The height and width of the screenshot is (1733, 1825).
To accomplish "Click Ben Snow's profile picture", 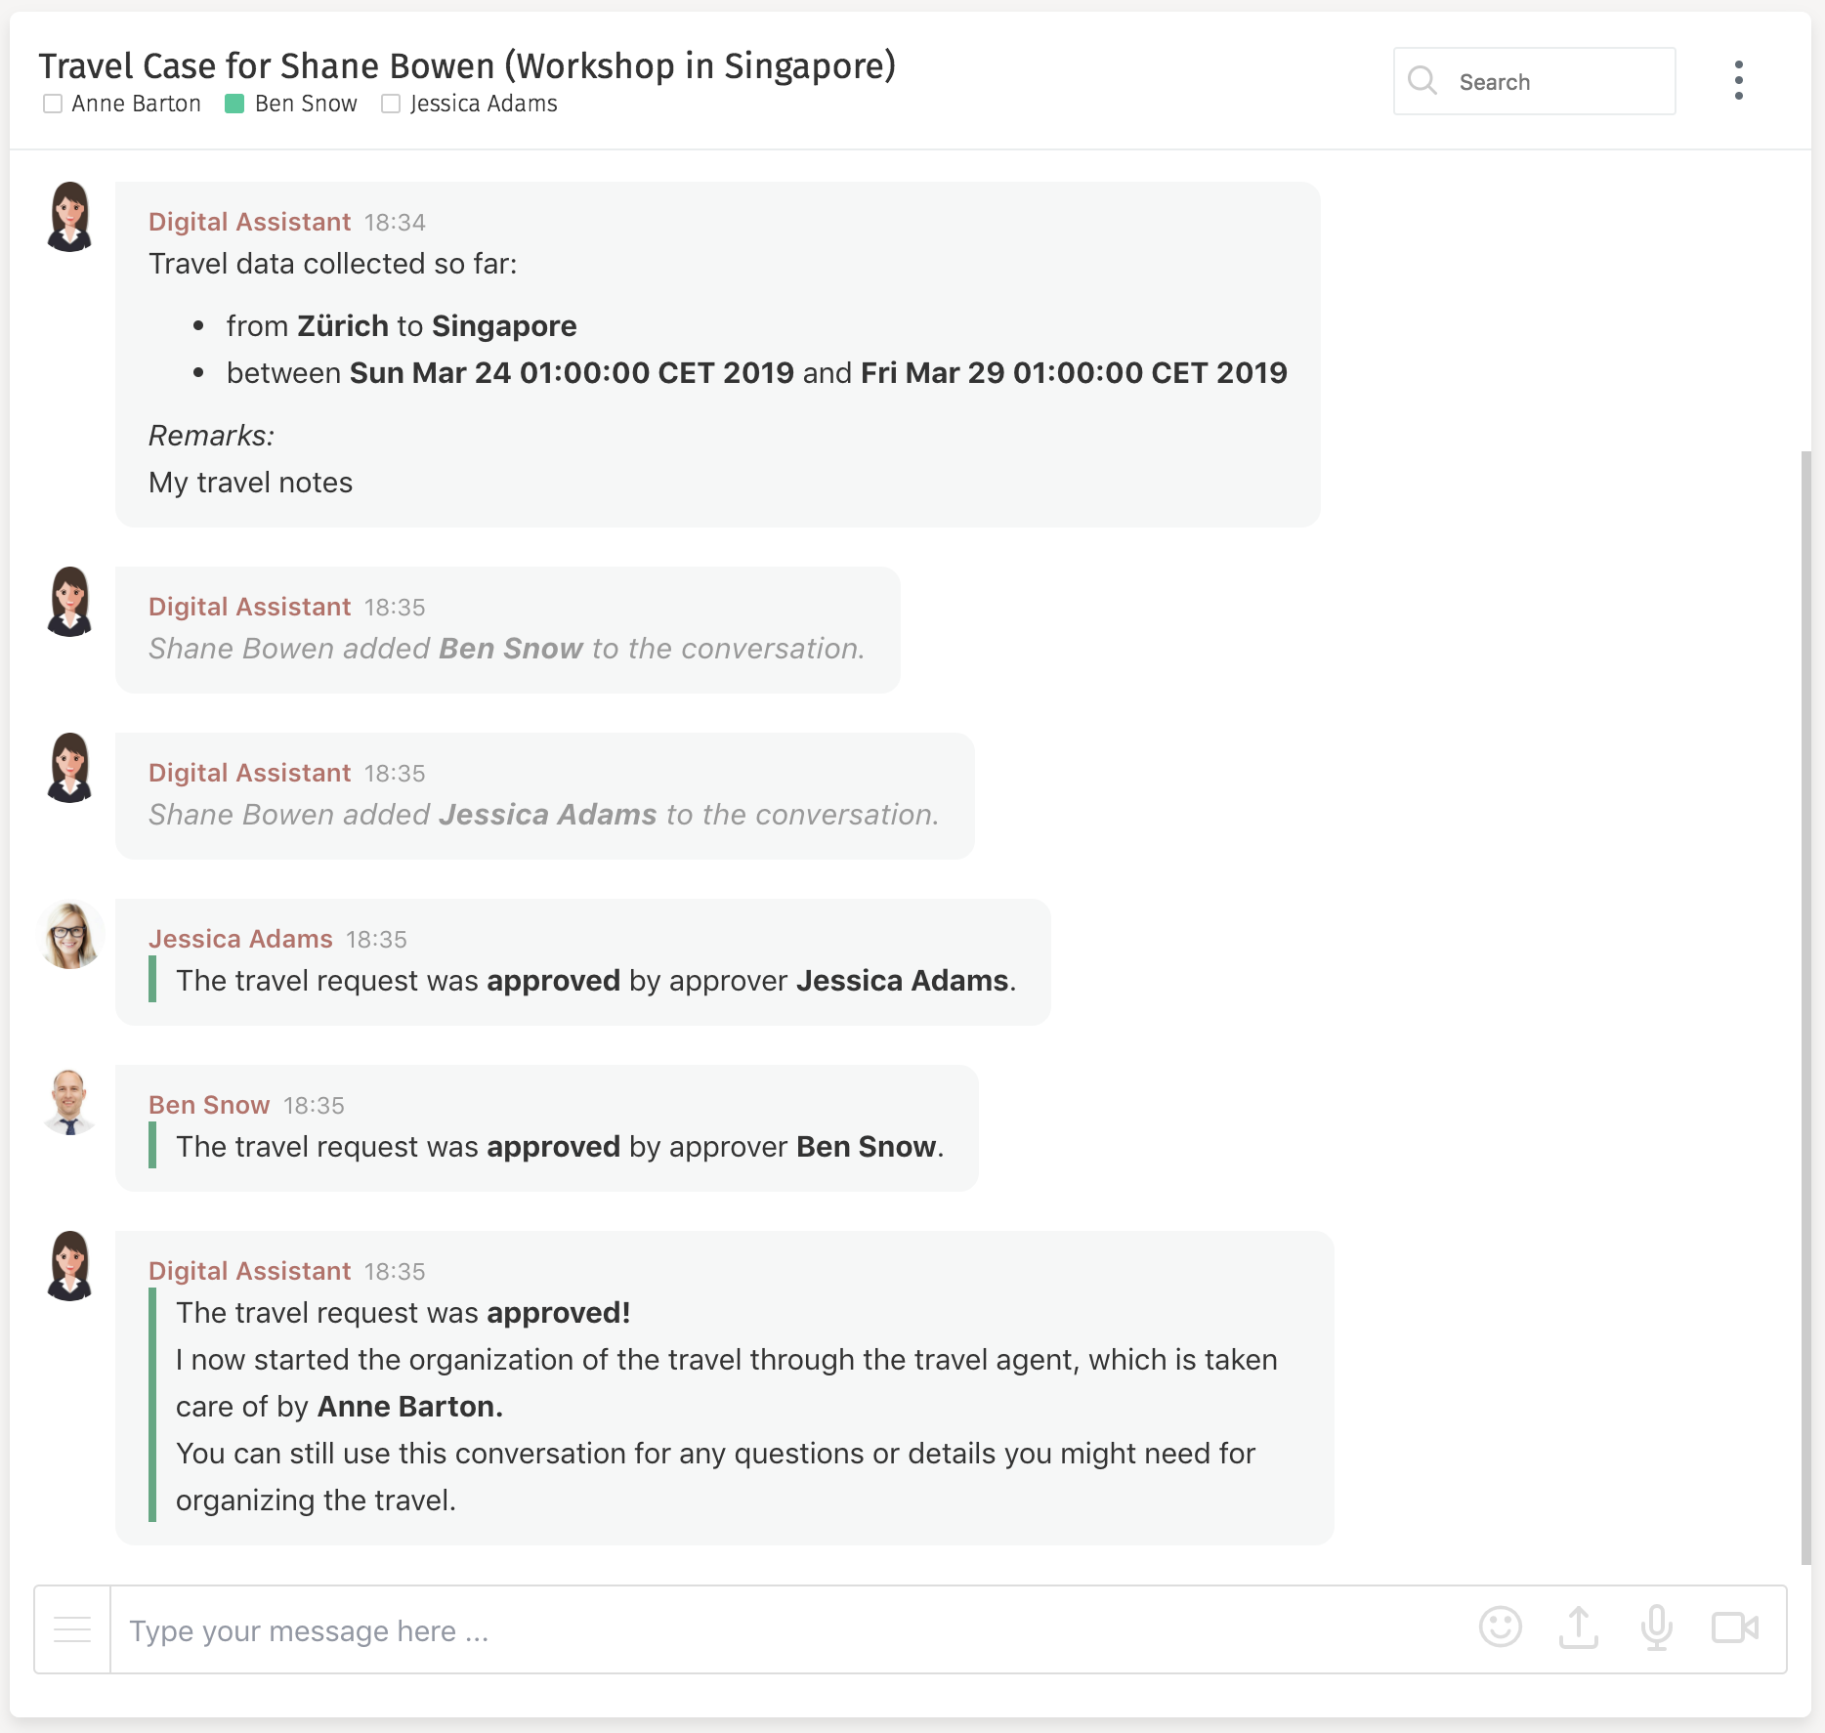I will (x=69, y=1102).
